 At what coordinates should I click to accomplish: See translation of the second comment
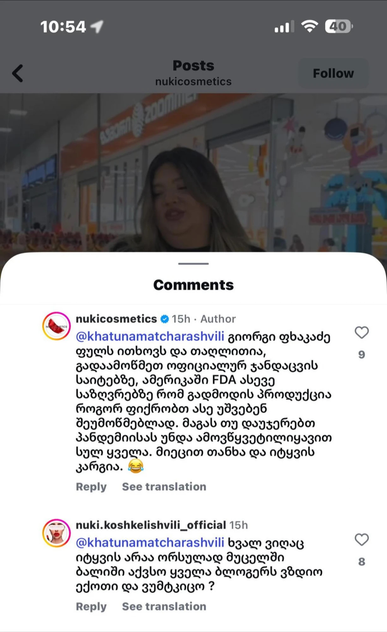(x=164, y=606)
